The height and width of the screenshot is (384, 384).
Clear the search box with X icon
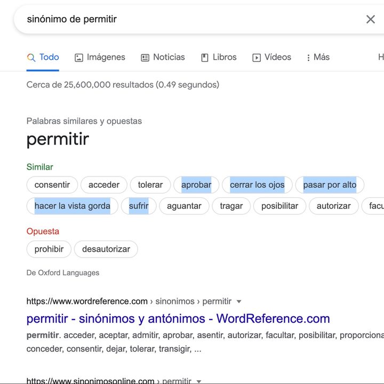[x=370, y=19]
